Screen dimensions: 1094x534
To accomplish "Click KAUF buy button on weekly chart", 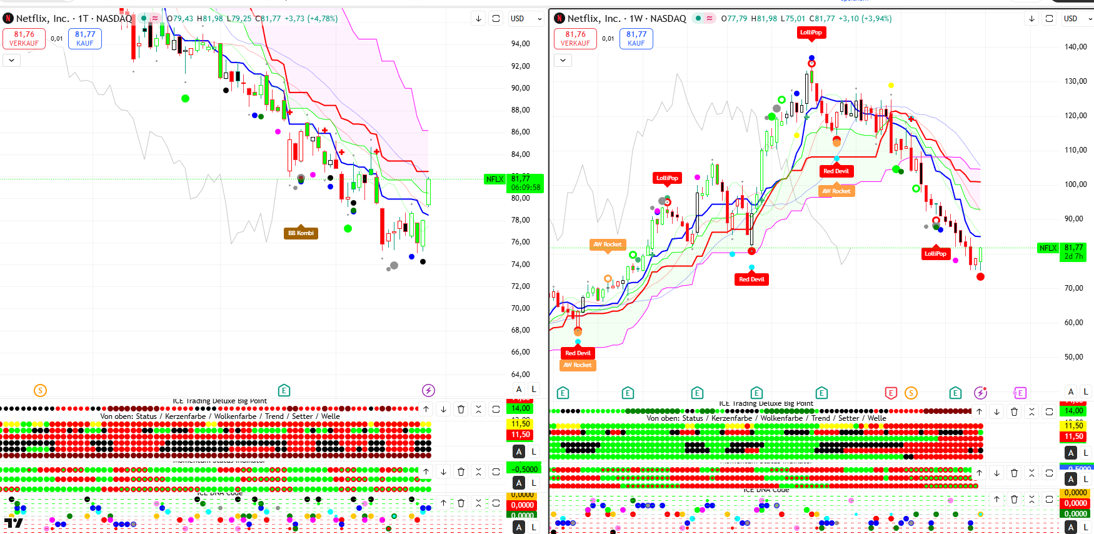I will [636, 39].
